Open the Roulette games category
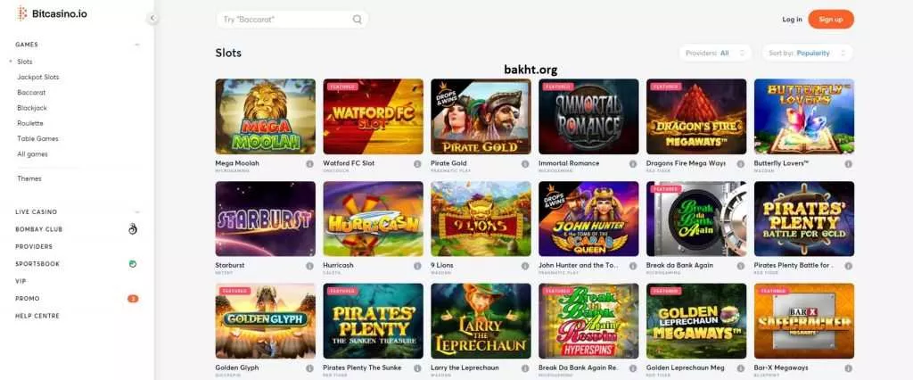913x380 pixels. (x=30, y=124)
